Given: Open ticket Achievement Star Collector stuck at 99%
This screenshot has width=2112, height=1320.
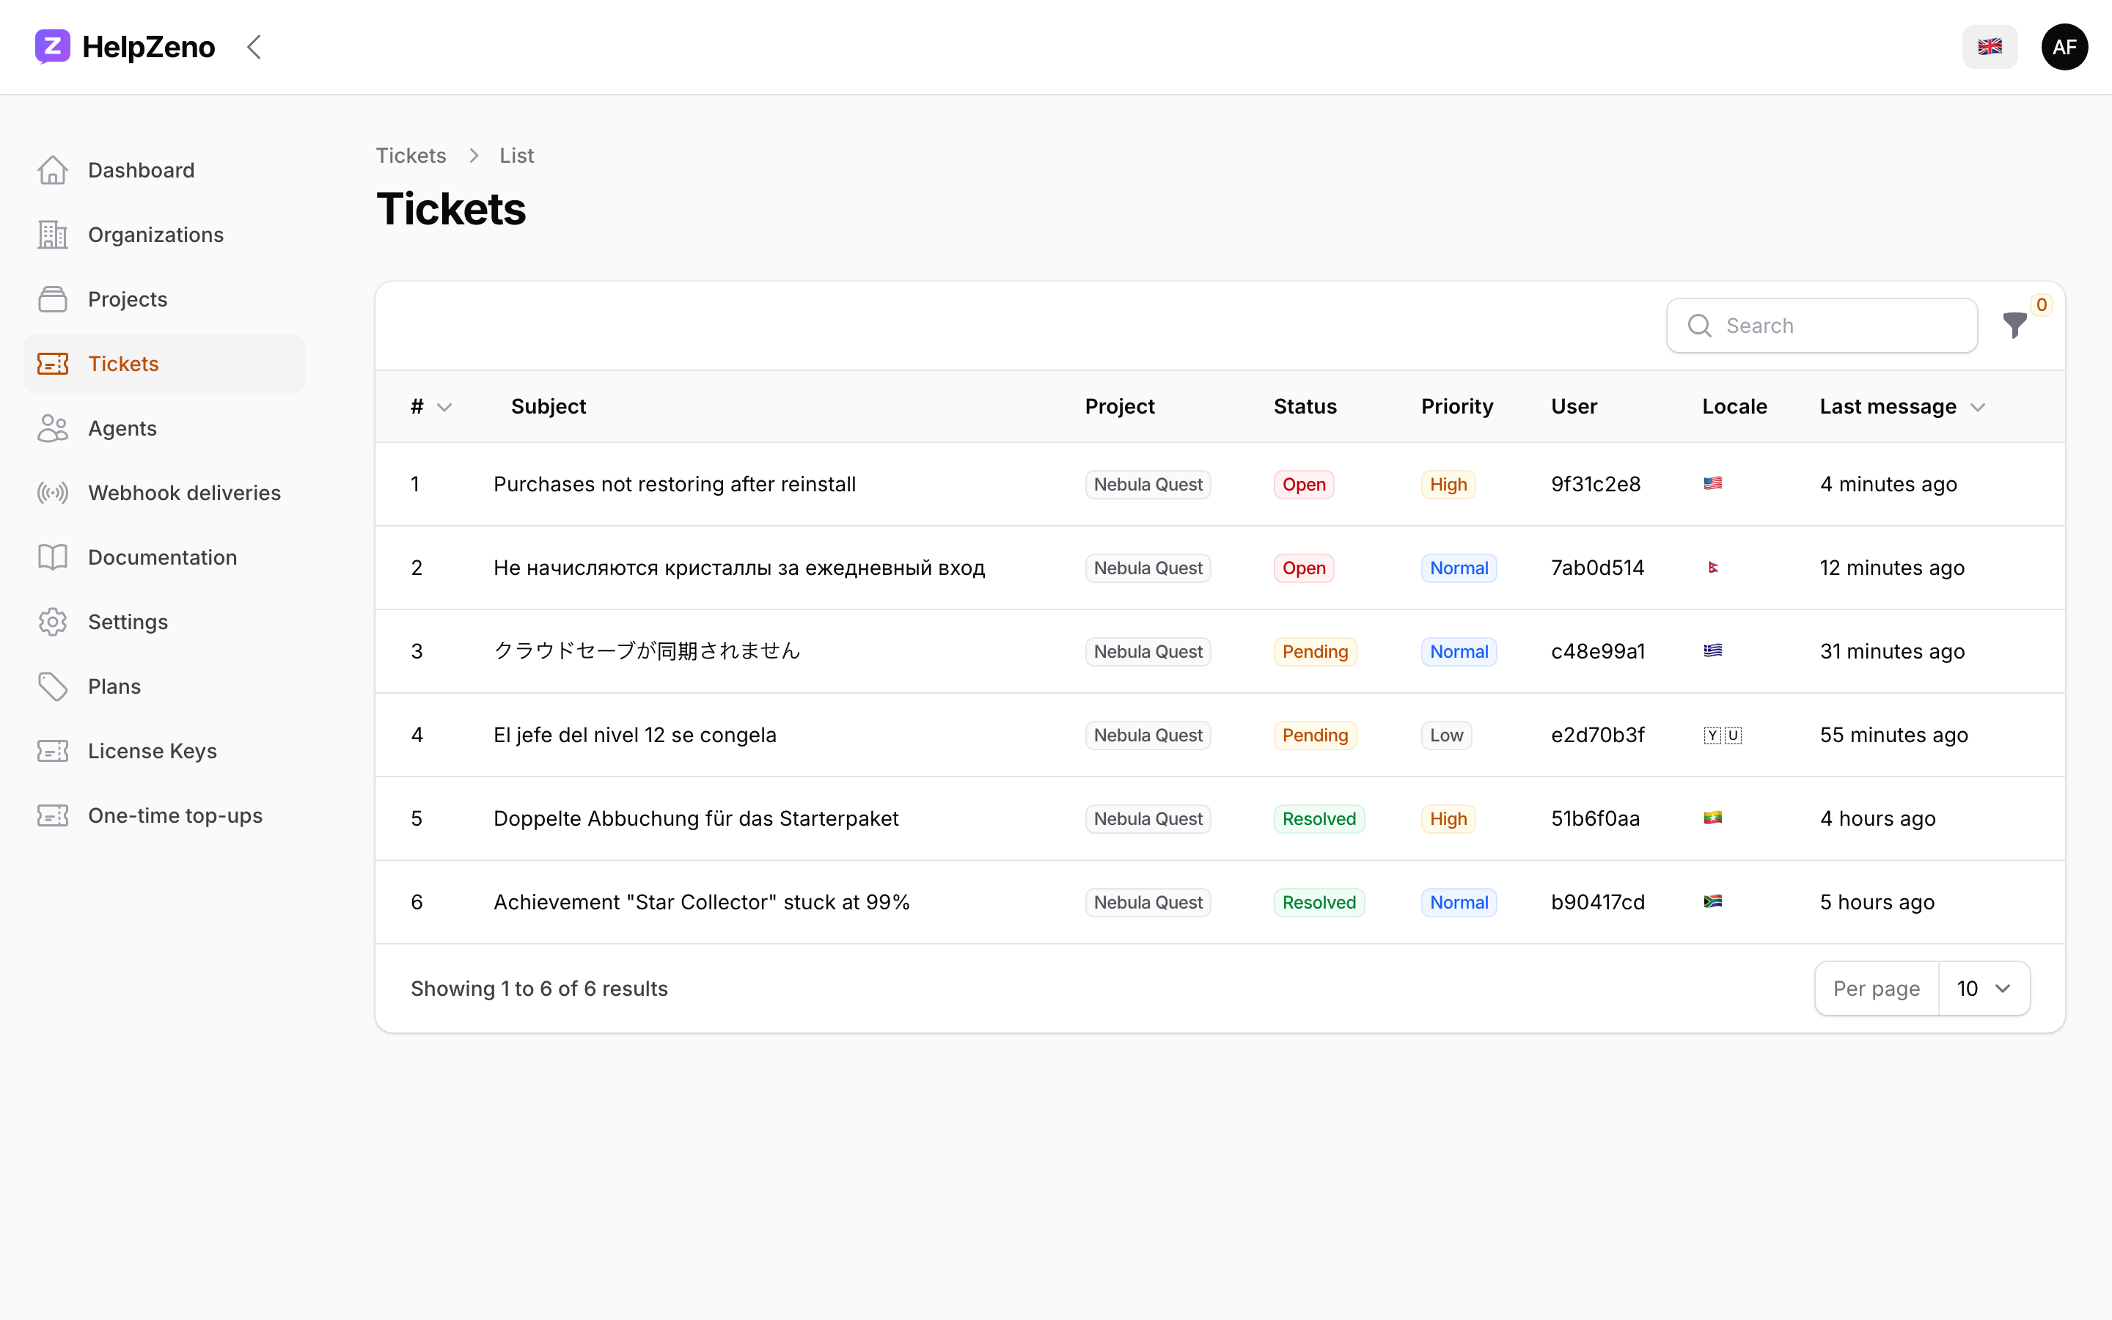Looking at the screenshot, I should pyautogui.click(x=702, y=903).
